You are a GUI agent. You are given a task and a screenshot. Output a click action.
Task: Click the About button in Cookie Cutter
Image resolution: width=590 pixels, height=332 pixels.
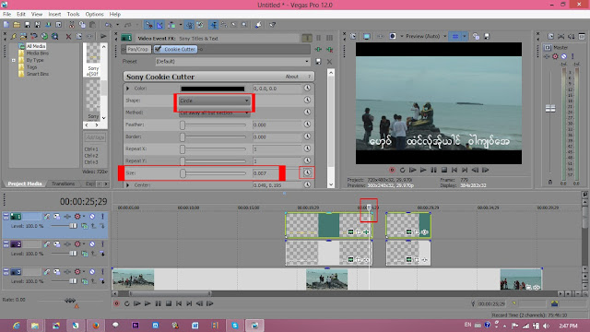click(x=291, y=77)
